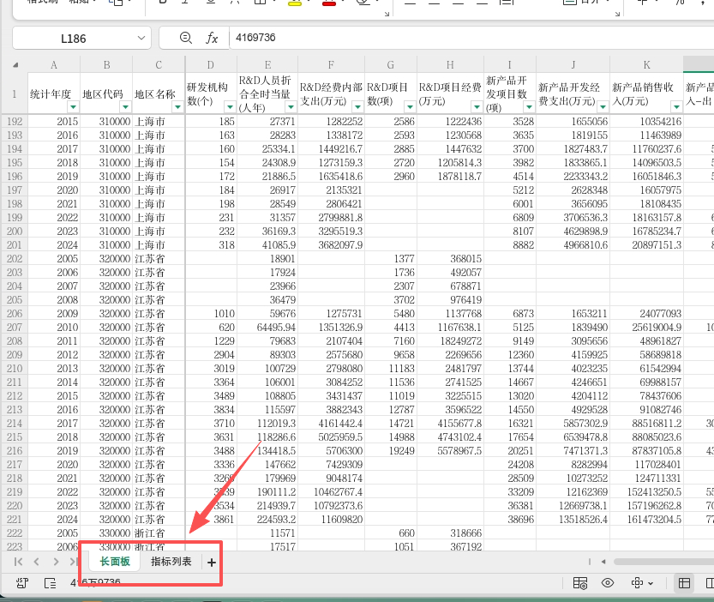Add a new worksheet with plus button
The width and height of the screenshot is (714, 602).
211,563
